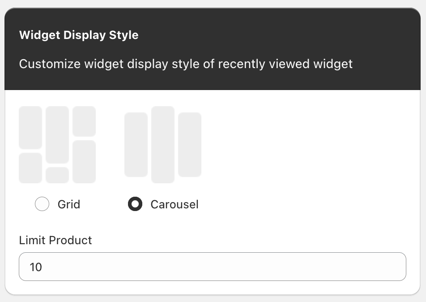Viewport: 426px width, 302px height.
Task: Select the Grid radio button
Action: coord(42,204)
